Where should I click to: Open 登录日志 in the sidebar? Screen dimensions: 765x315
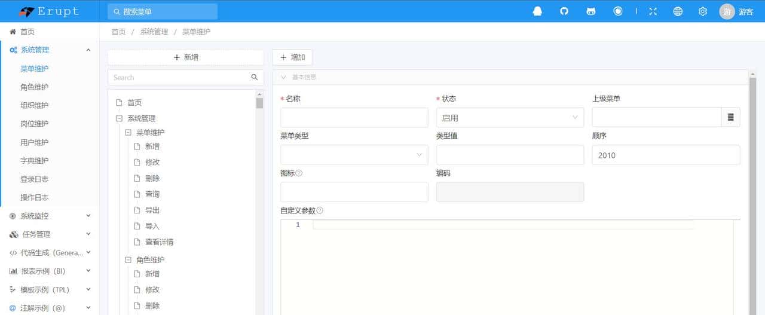pos(34,179)
